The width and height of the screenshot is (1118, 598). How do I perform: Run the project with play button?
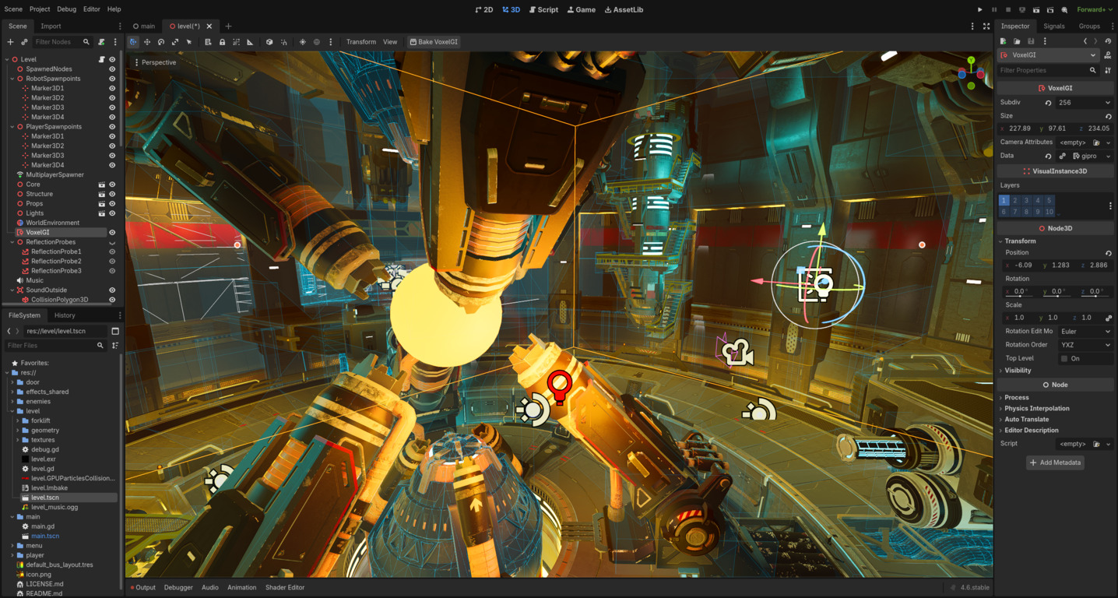point(979,10)
